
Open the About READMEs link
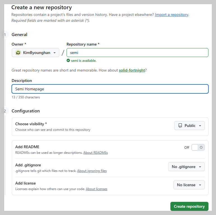[95, 153]
